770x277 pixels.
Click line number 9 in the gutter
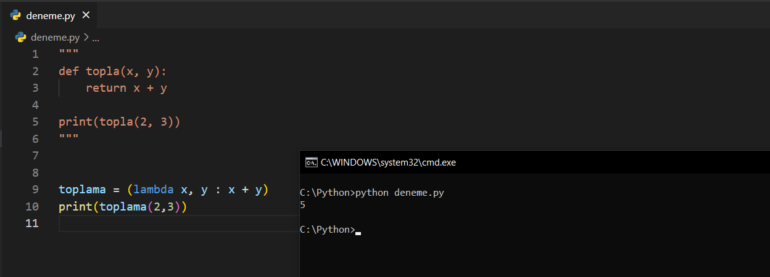click(35, 190)
